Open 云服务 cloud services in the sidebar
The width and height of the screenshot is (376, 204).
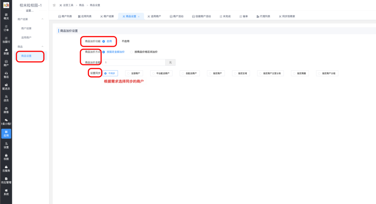coord(6,169)
